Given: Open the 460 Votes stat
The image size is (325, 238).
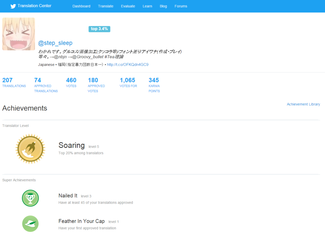Looking at the screenshot, I should coord(71,83).
